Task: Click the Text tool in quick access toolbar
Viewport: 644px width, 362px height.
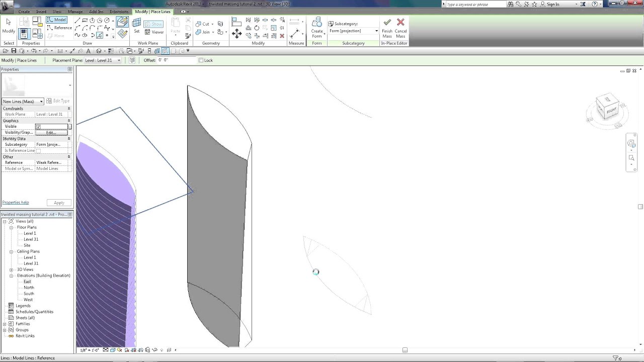Action: click(x=89, y=51)
